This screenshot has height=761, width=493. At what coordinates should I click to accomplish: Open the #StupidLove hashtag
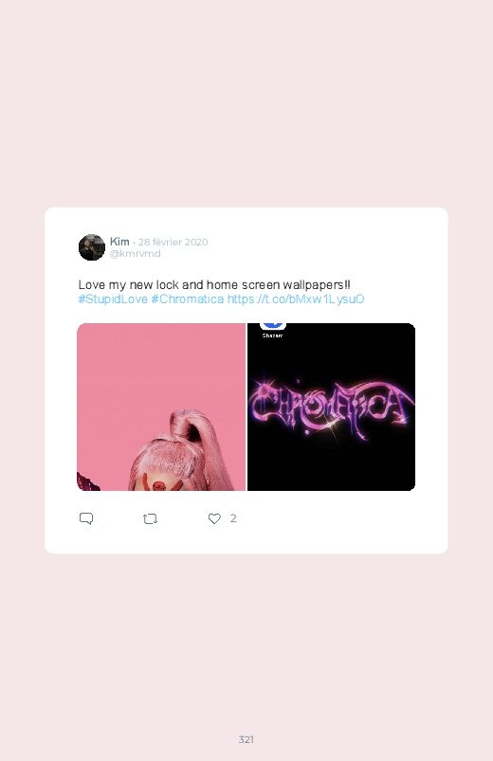(x=113, y=299)
